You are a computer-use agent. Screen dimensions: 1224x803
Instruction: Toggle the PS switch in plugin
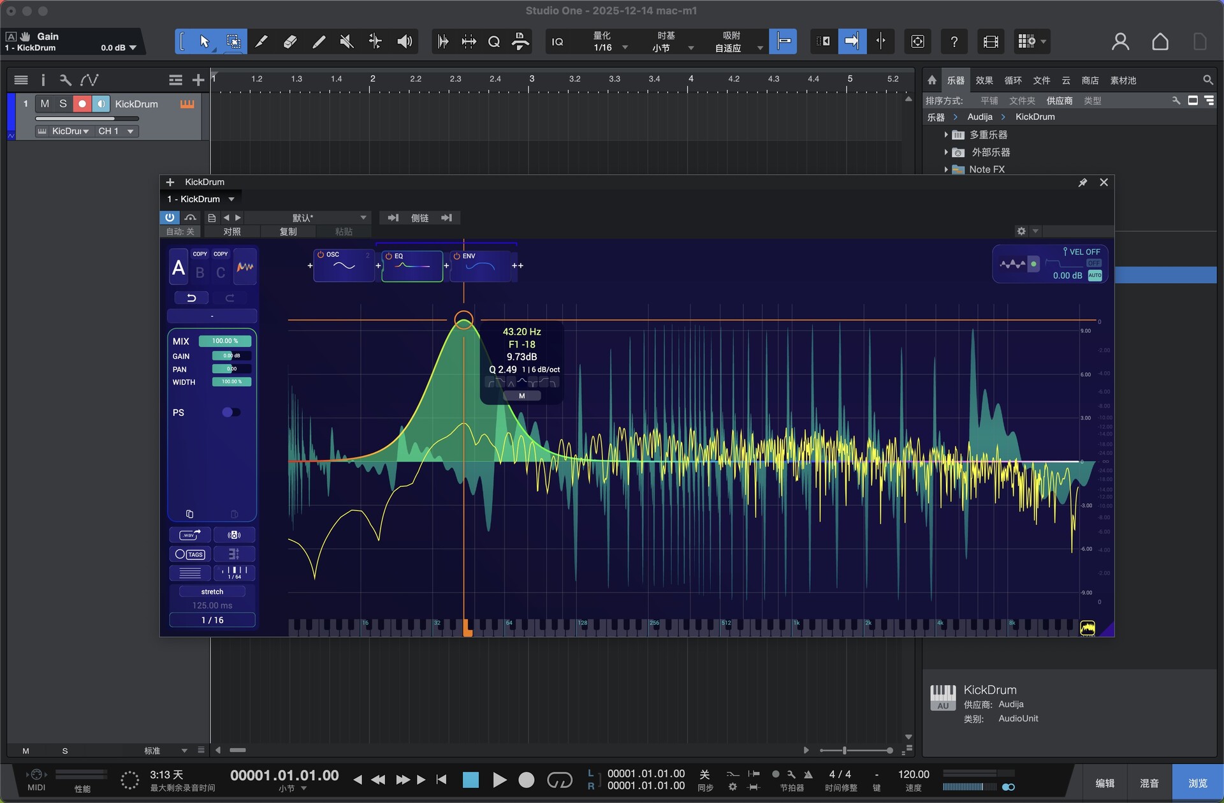231,412
